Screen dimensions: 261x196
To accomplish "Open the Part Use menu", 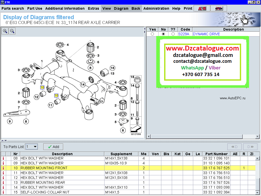I will 35,8.
